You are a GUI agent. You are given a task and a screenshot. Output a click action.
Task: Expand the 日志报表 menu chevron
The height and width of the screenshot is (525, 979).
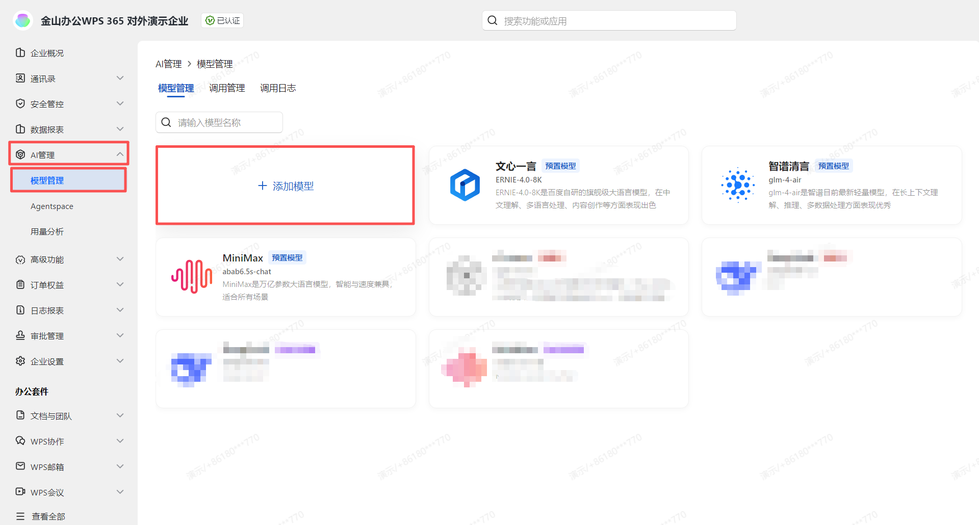(120, 310)
